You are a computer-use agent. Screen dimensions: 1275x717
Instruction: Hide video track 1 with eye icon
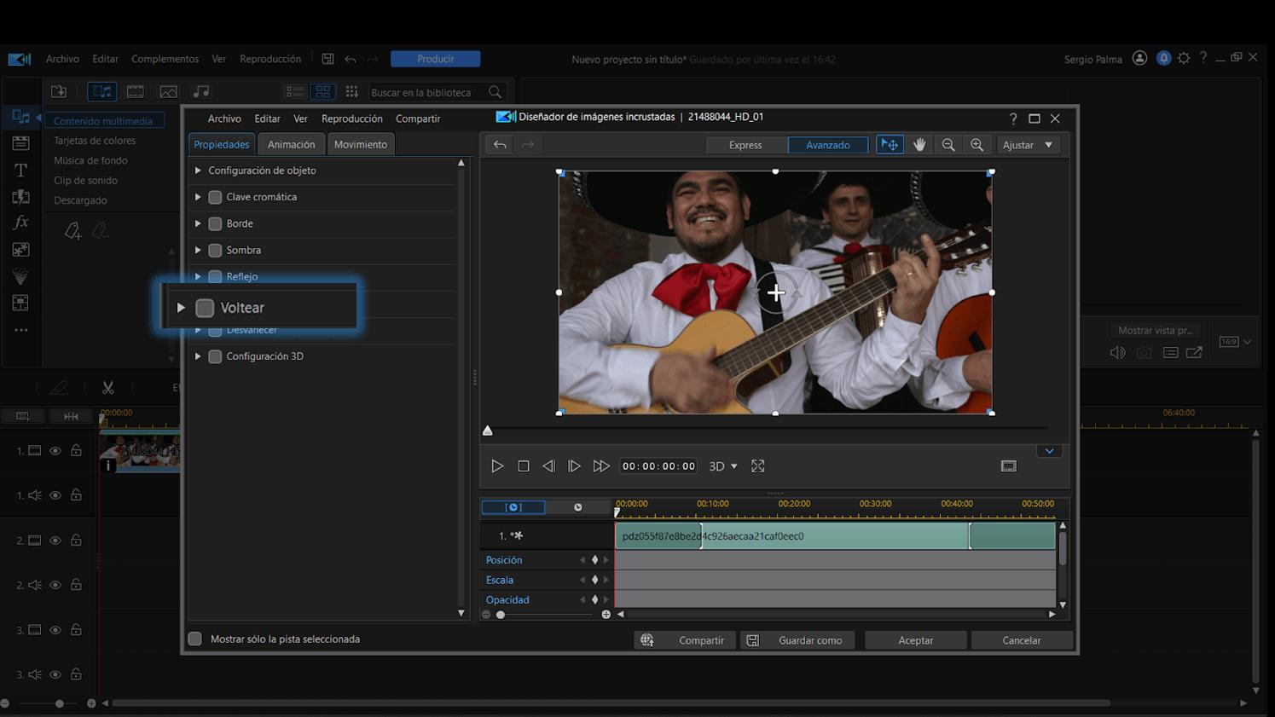[x=55, y=450]
